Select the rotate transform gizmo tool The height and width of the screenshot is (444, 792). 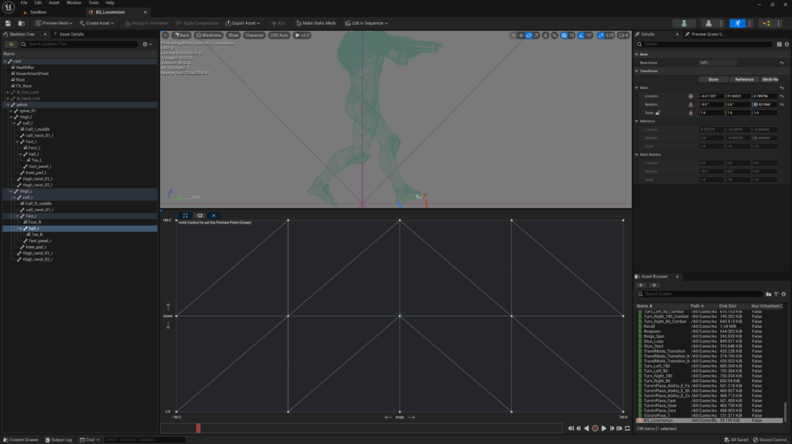pyautogui.click(x=529, y=36)
